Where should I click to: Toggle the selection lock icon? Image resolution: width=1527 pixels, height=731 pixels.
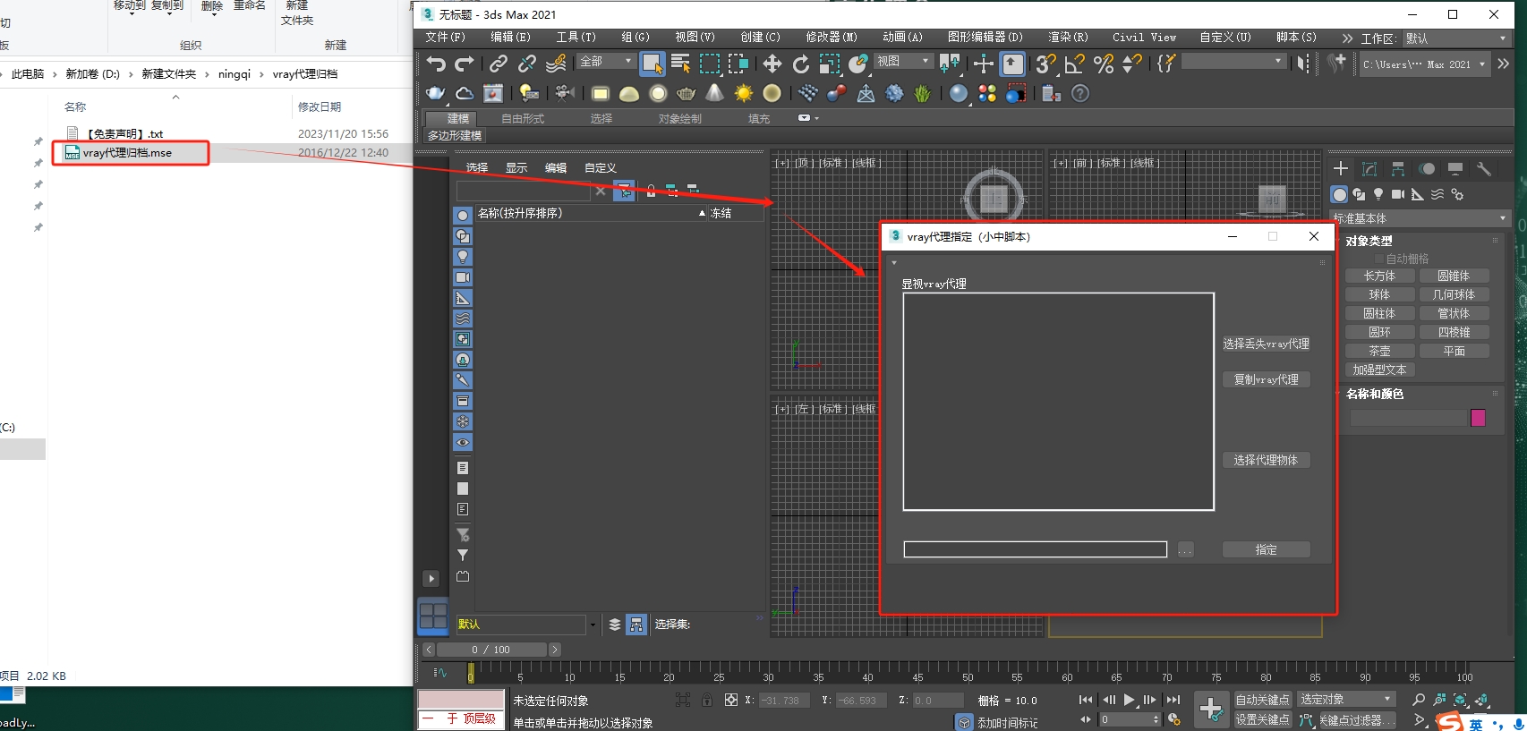pyautogui.click(x=707, y=700)
